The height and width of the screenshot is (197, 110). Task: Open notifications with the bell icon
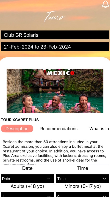(105, 4)
